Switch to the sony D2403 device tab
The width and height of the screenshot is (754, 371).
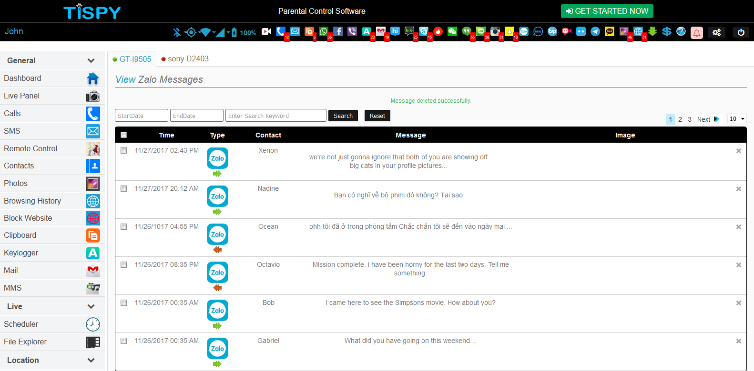coord(185,59)
